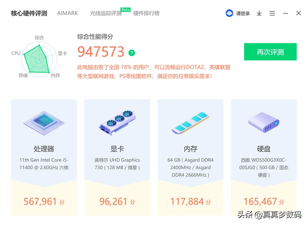Click the memory score 117,884
This screenshot has width=308, height=225.
point(187,202)
